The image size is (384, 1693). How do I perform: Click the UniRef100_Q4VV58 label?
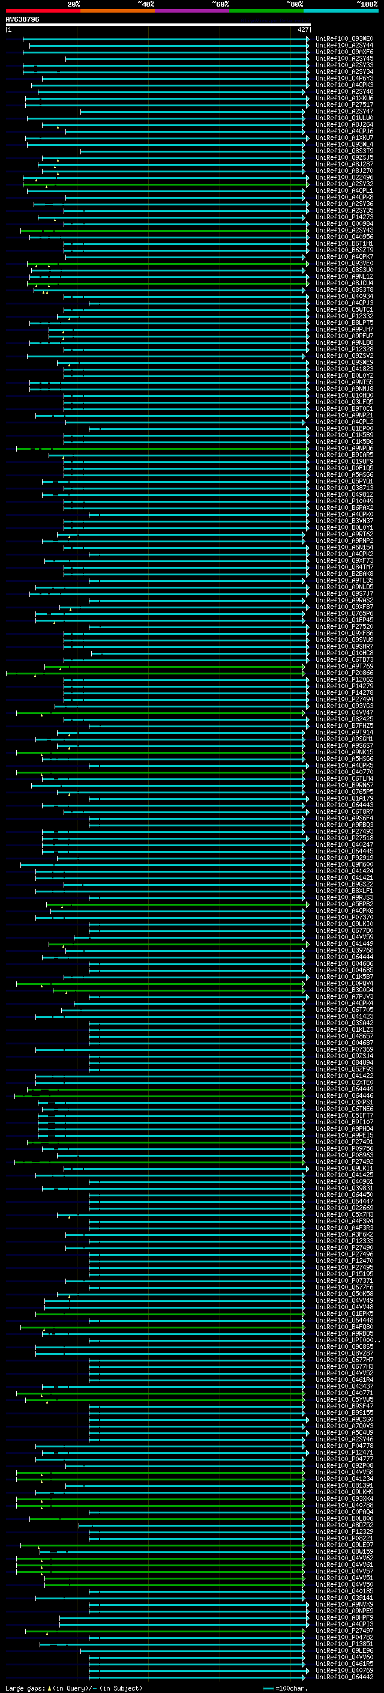(344, 1472)
